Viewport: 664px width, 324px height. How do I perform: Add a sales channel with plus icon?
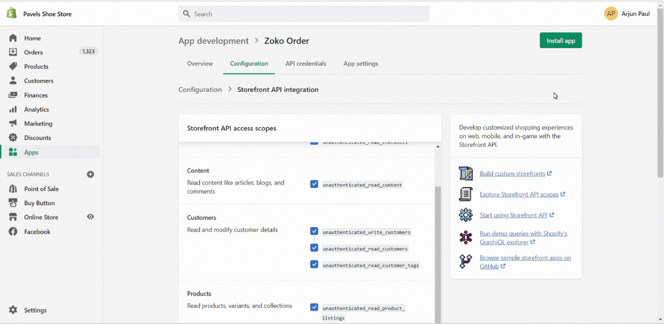click(x=90, y=174)
